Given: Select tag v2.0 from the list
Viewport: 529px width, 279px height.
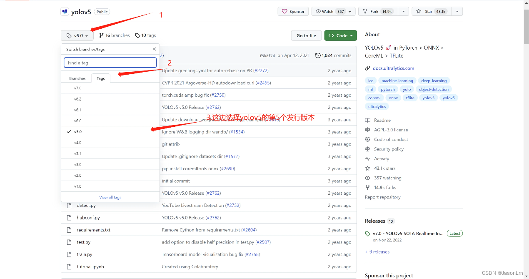Looking at the screenshot, I should coord(110,176).
